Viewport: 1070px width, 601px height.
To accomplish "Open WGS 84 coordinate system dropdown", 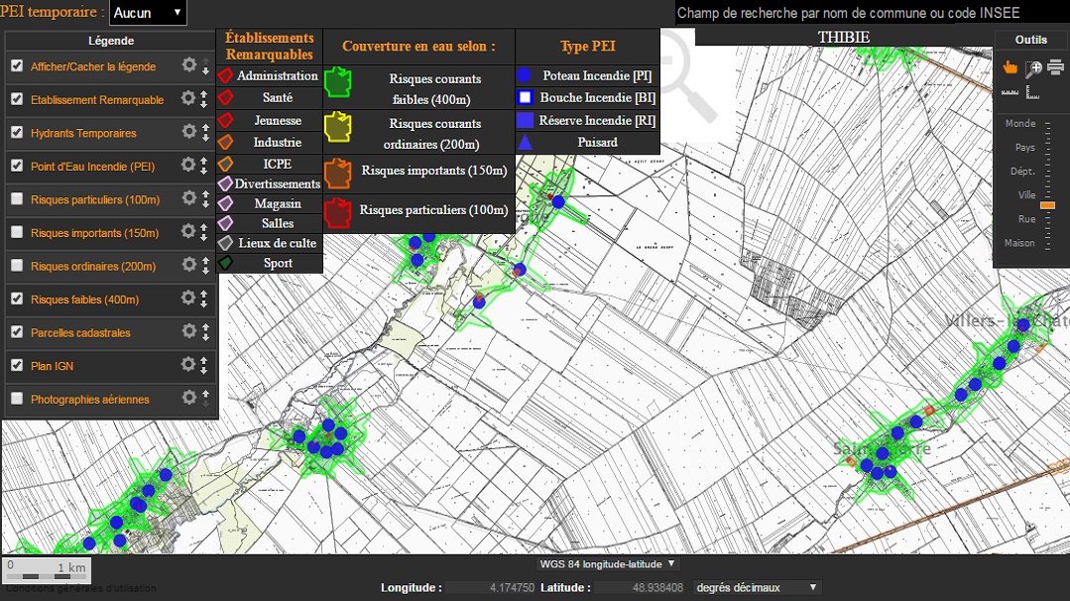I will pyautogui.click(x=607, y=564).
